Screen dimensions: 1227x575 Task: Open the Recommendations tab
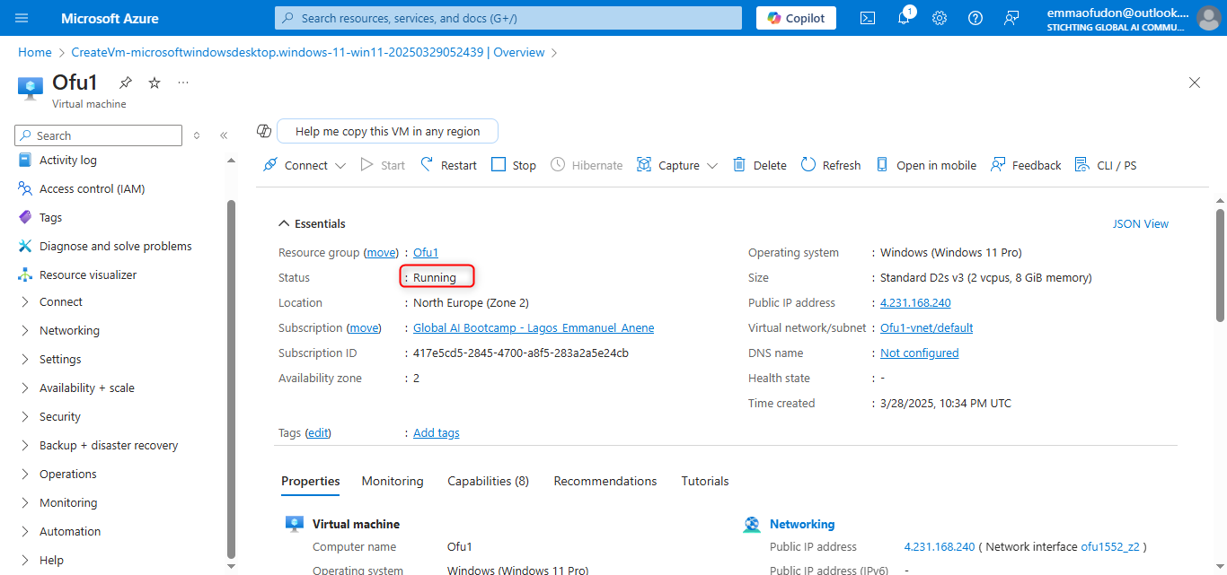coord(605,482)
